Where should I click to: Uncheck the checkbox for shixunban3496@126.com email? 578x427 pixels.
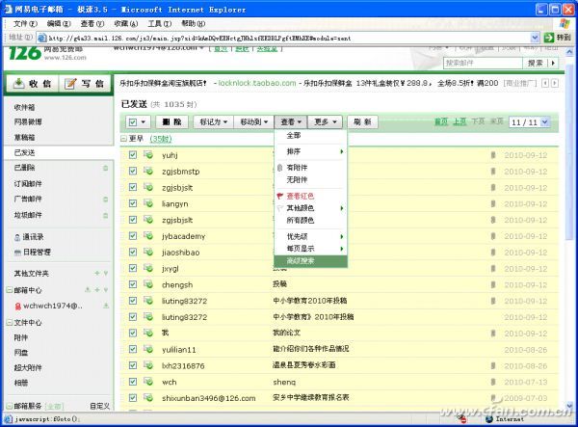(133, 398)
